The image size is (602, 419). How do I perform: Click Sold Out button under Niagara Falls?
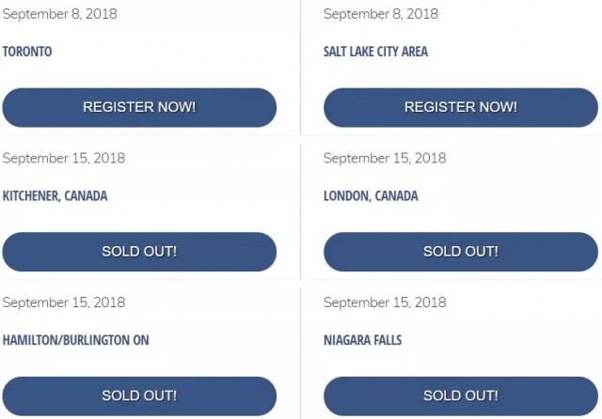461,396
